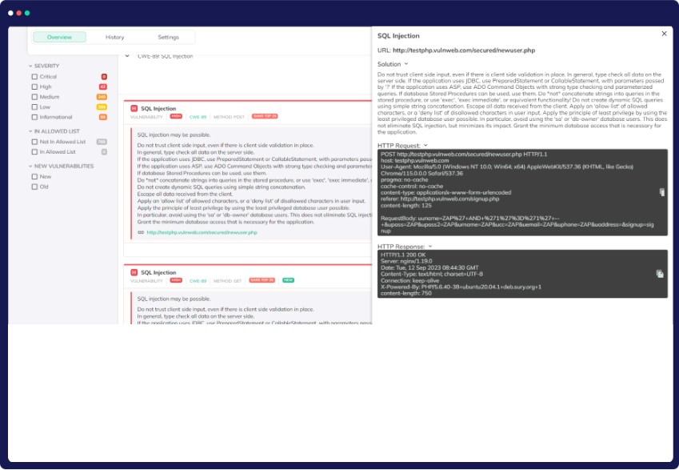The height and width of the screenshot is (470, 679).
Task: Click the High severity icon on first SQL Injection card
Action: pyautogui.click(x=134, y=108)
